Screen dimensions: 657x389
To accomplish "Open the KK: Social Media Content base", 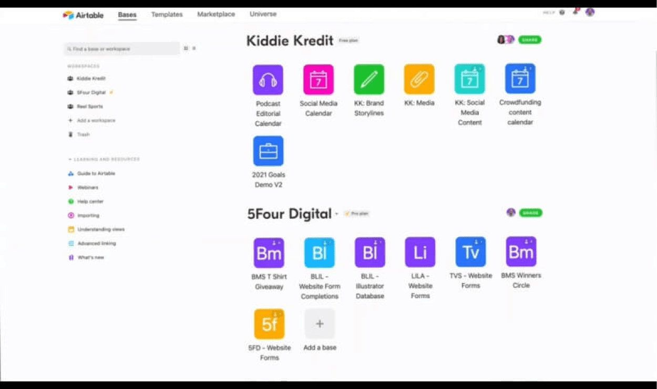I will 469,79.
